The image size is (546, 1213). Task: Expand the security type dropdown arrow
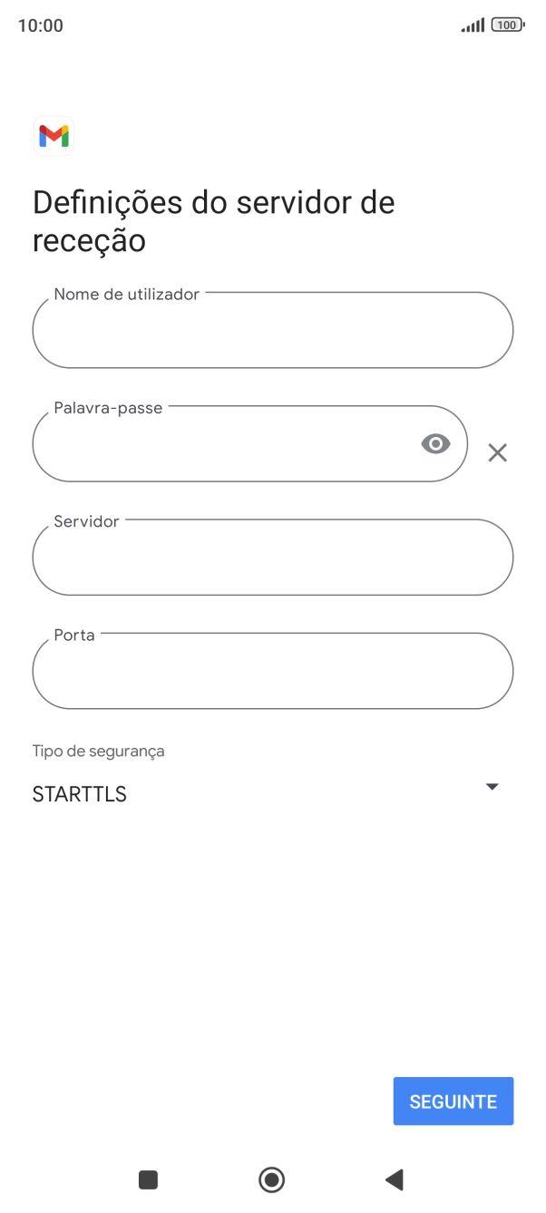[492, 786]
